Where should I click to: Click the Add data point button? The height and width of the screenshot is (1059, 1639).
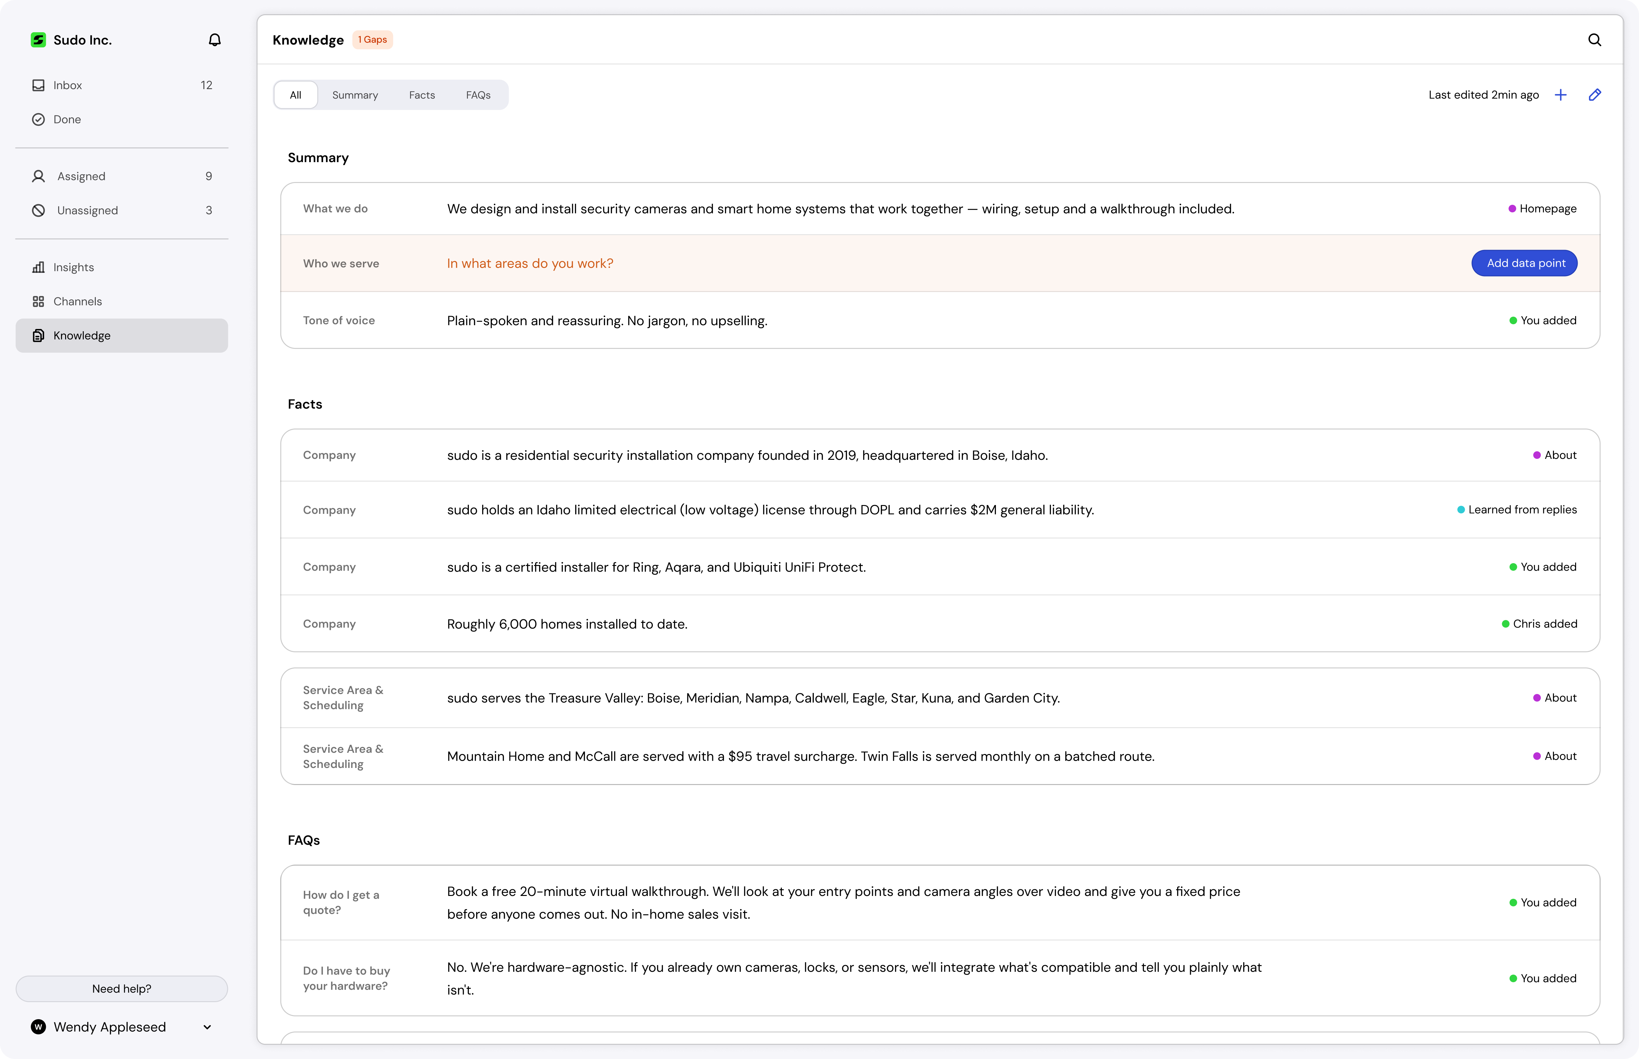(x=1524, y=263)
